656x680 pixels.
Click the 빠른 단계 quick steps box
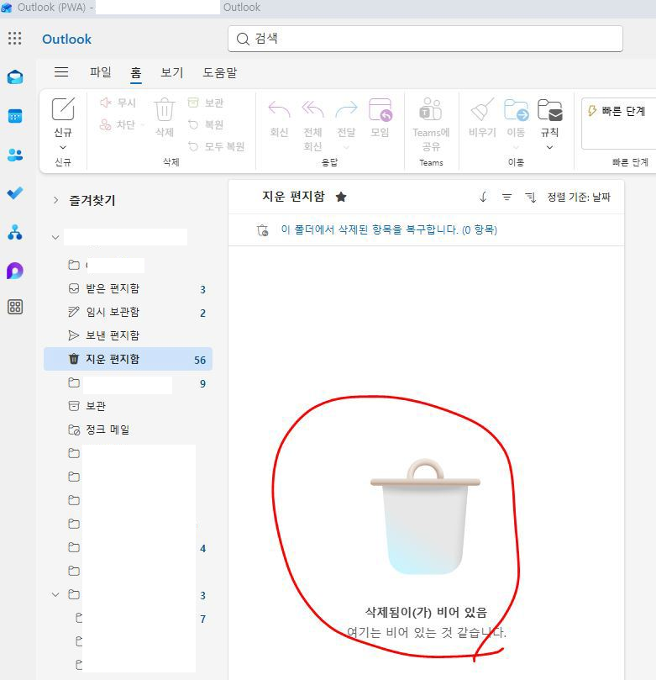tap(619, 124)
